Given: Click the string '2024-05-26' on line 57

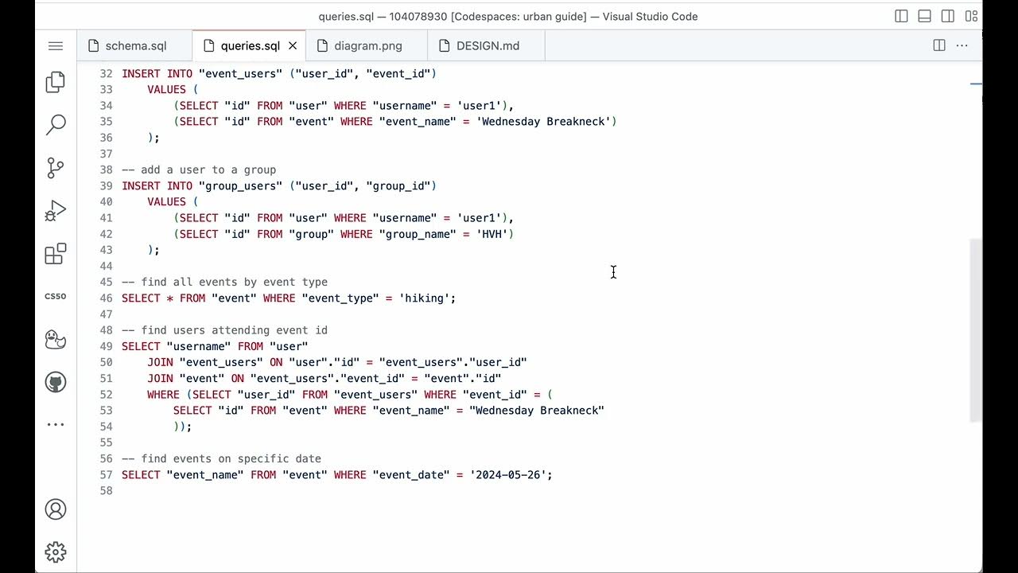Looking at the screenshot, I should 507,475.
